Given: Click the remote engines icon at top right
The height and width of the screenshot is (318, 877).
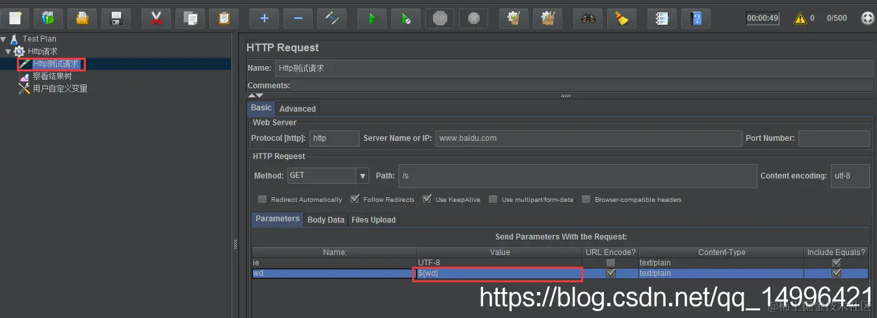Looking at the screenshot, I should 867,18.
